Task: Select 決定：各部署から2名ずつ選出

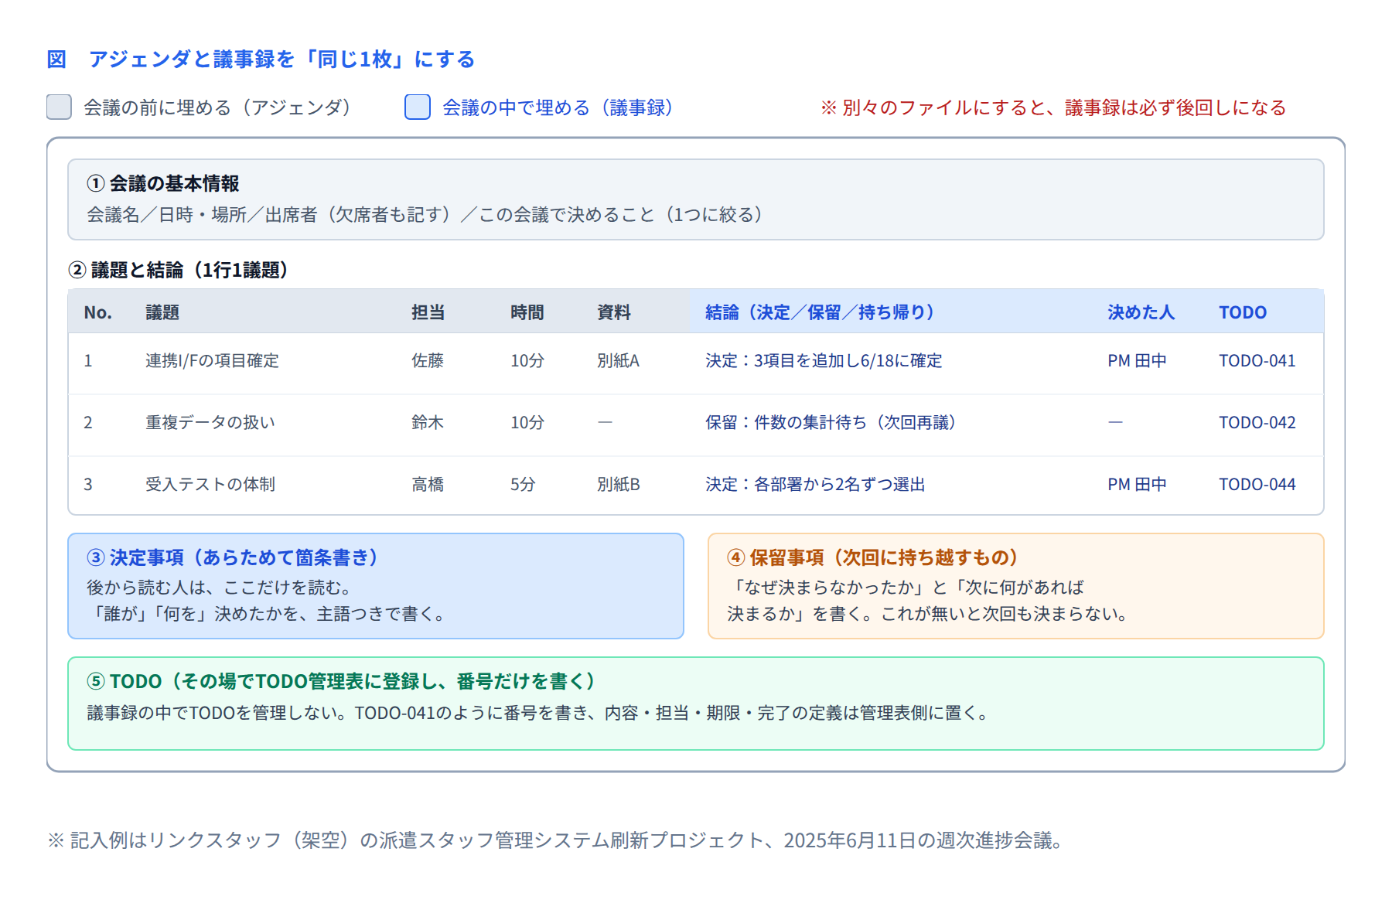Action: tap(815, 484)
